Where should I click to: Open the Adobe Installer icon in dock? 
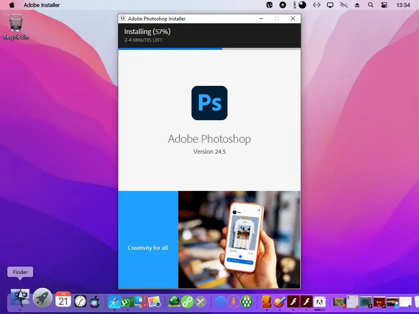pyautogui.click(x=319, y=302)
